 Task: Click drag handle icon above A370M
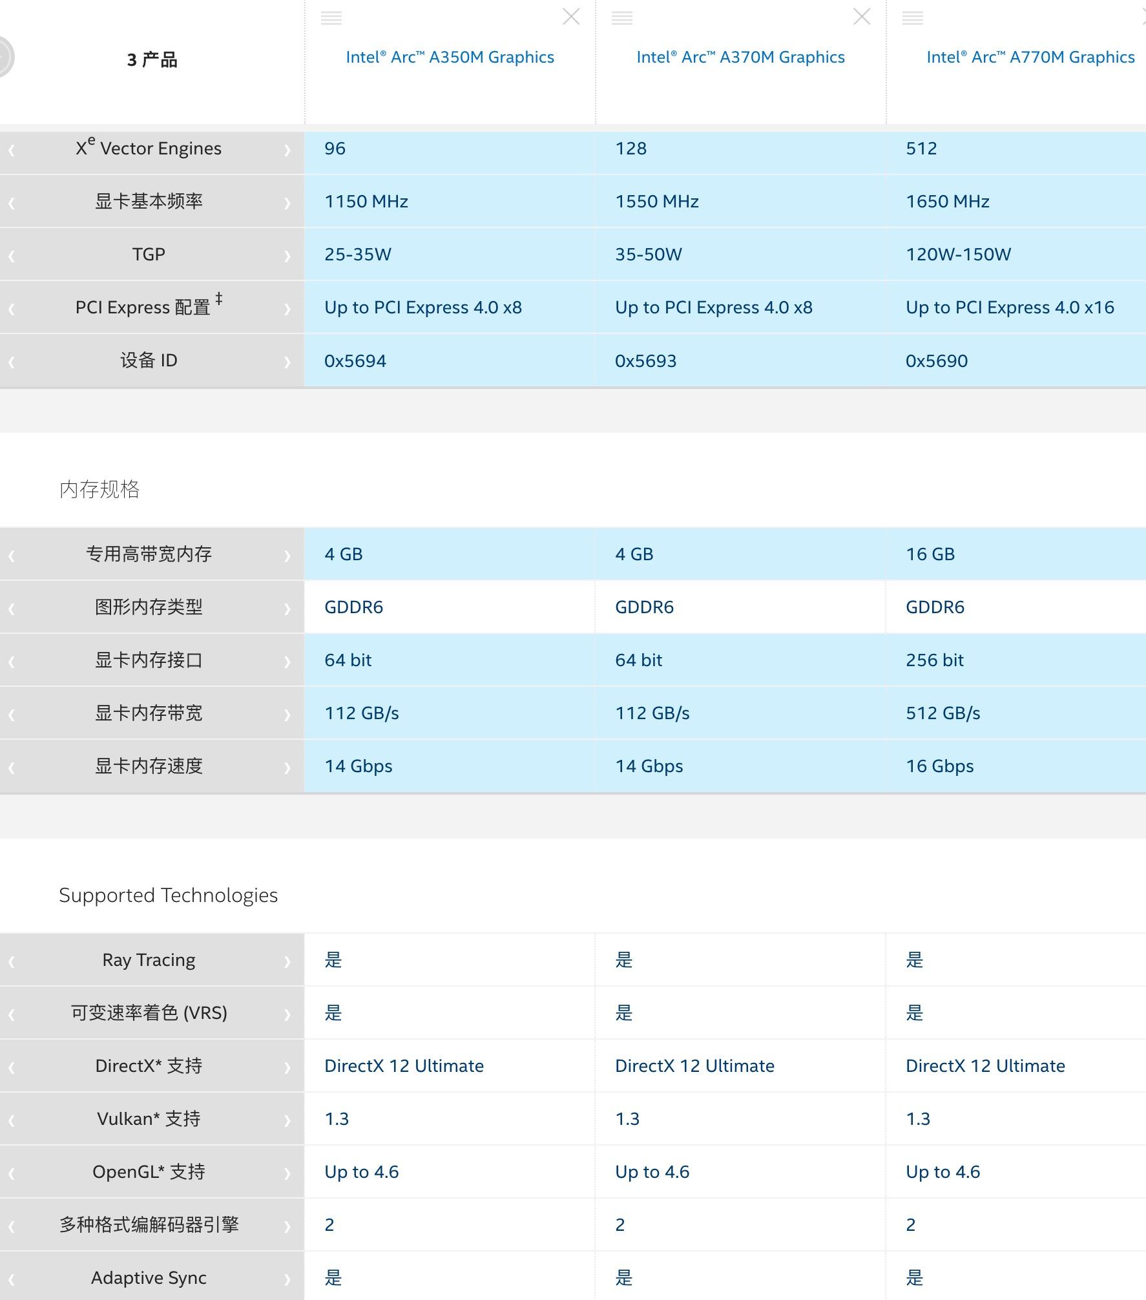(622, 18)
